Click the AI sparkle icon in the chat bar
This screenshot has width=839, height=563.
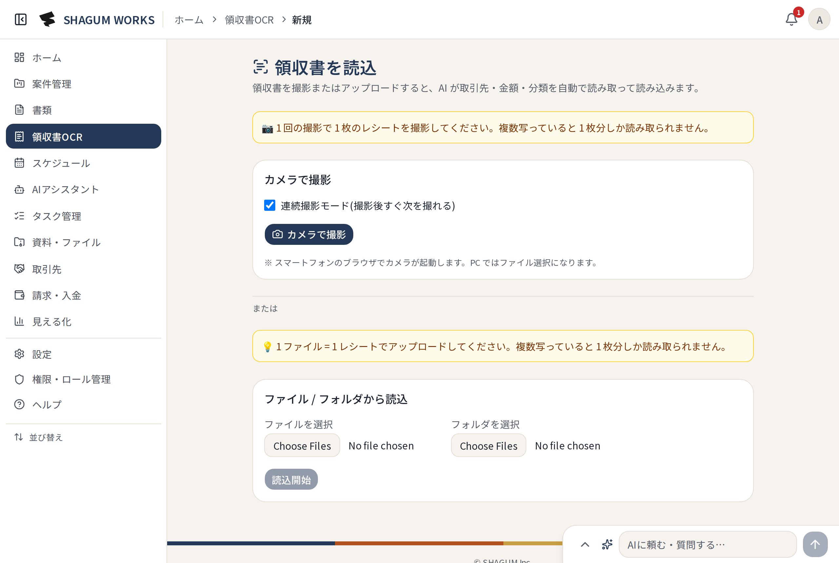[x=607, y=544]
